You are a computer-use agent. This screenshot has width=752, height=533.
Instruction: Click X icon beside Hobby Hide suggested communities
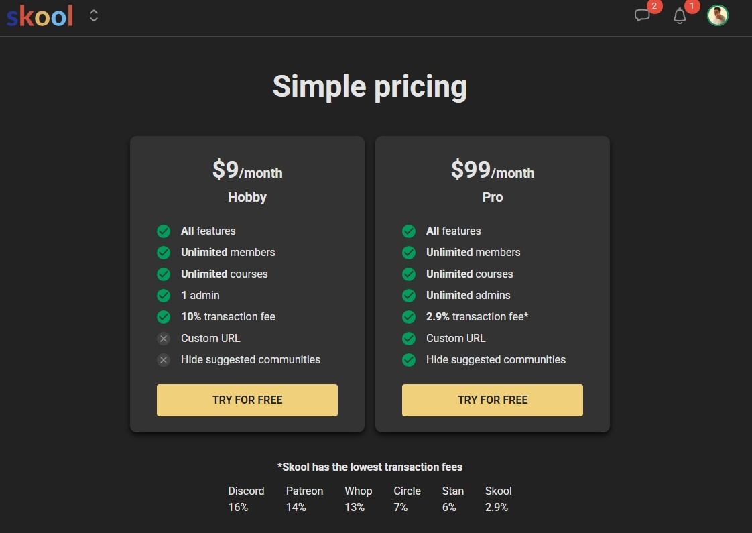pyautogui.click(x=164, y=360)
